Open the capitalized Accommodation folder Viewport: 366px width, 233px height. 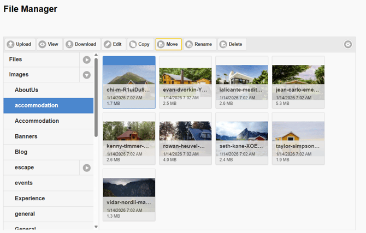[48, 121]
